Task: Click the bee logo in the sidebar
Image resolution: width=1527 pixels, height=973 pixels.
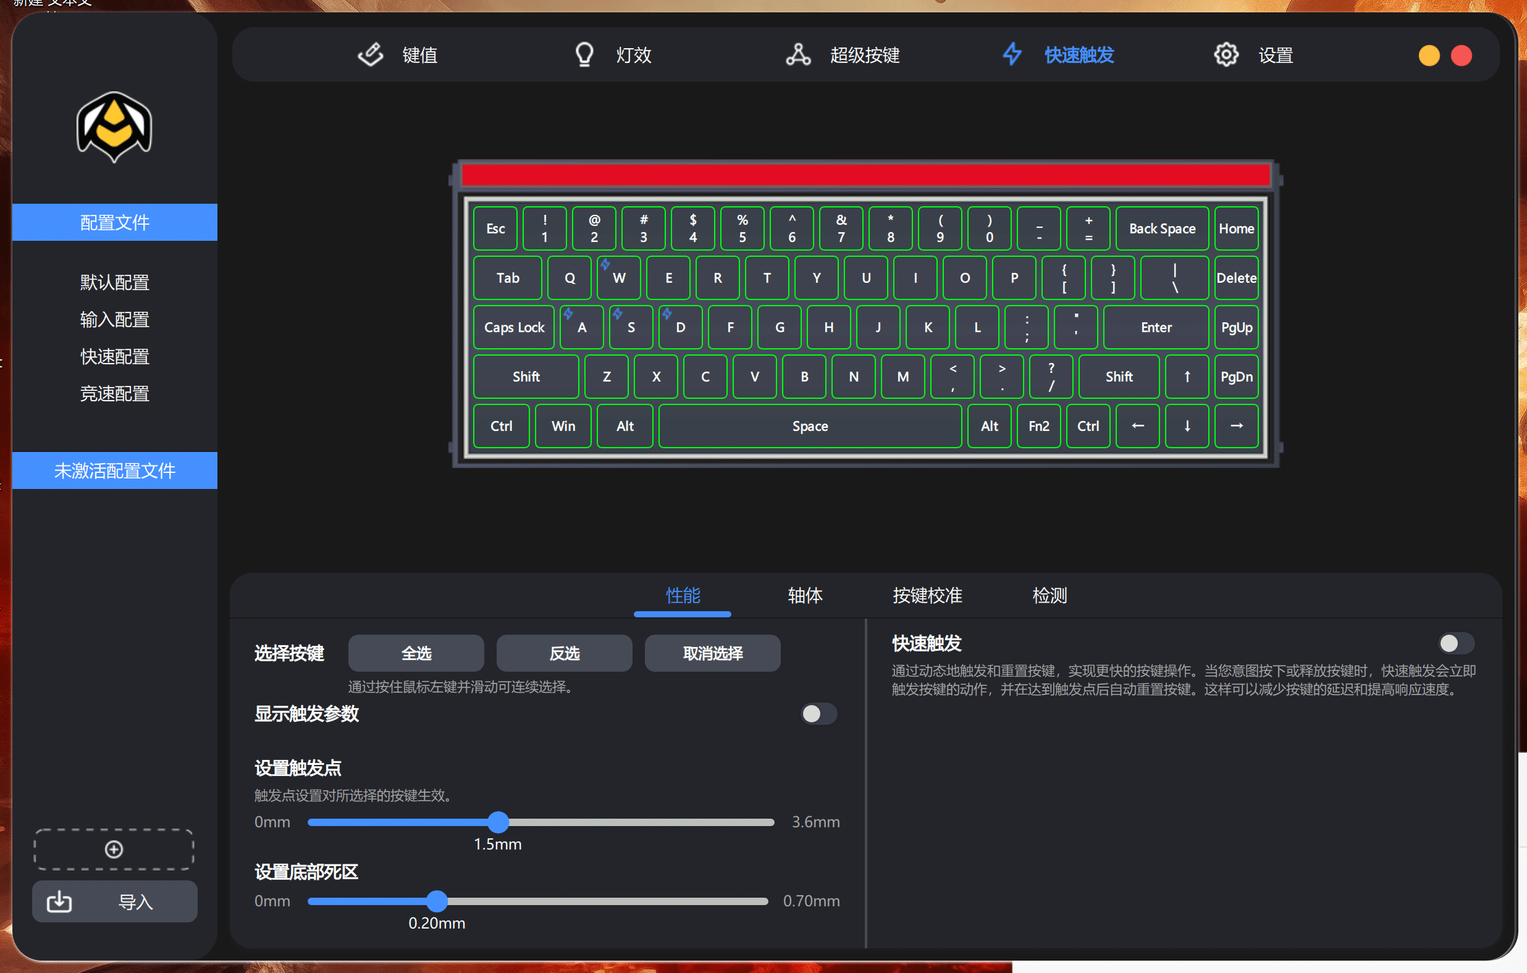Action: point(114,127)
